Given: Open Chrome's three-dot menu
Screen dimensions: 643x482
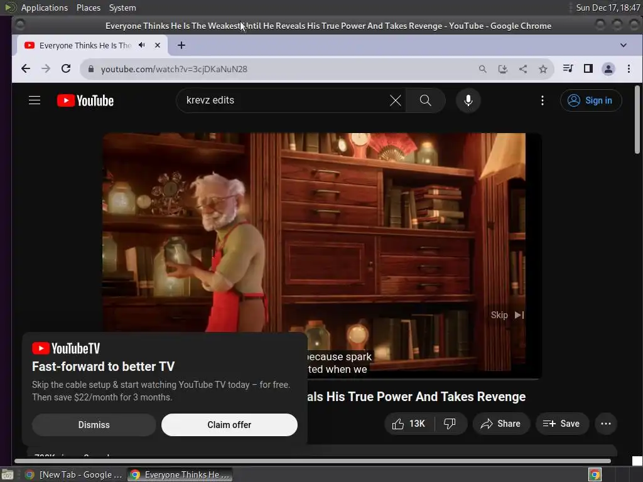Looking at the screenshot, I should (x=629, y=69).
